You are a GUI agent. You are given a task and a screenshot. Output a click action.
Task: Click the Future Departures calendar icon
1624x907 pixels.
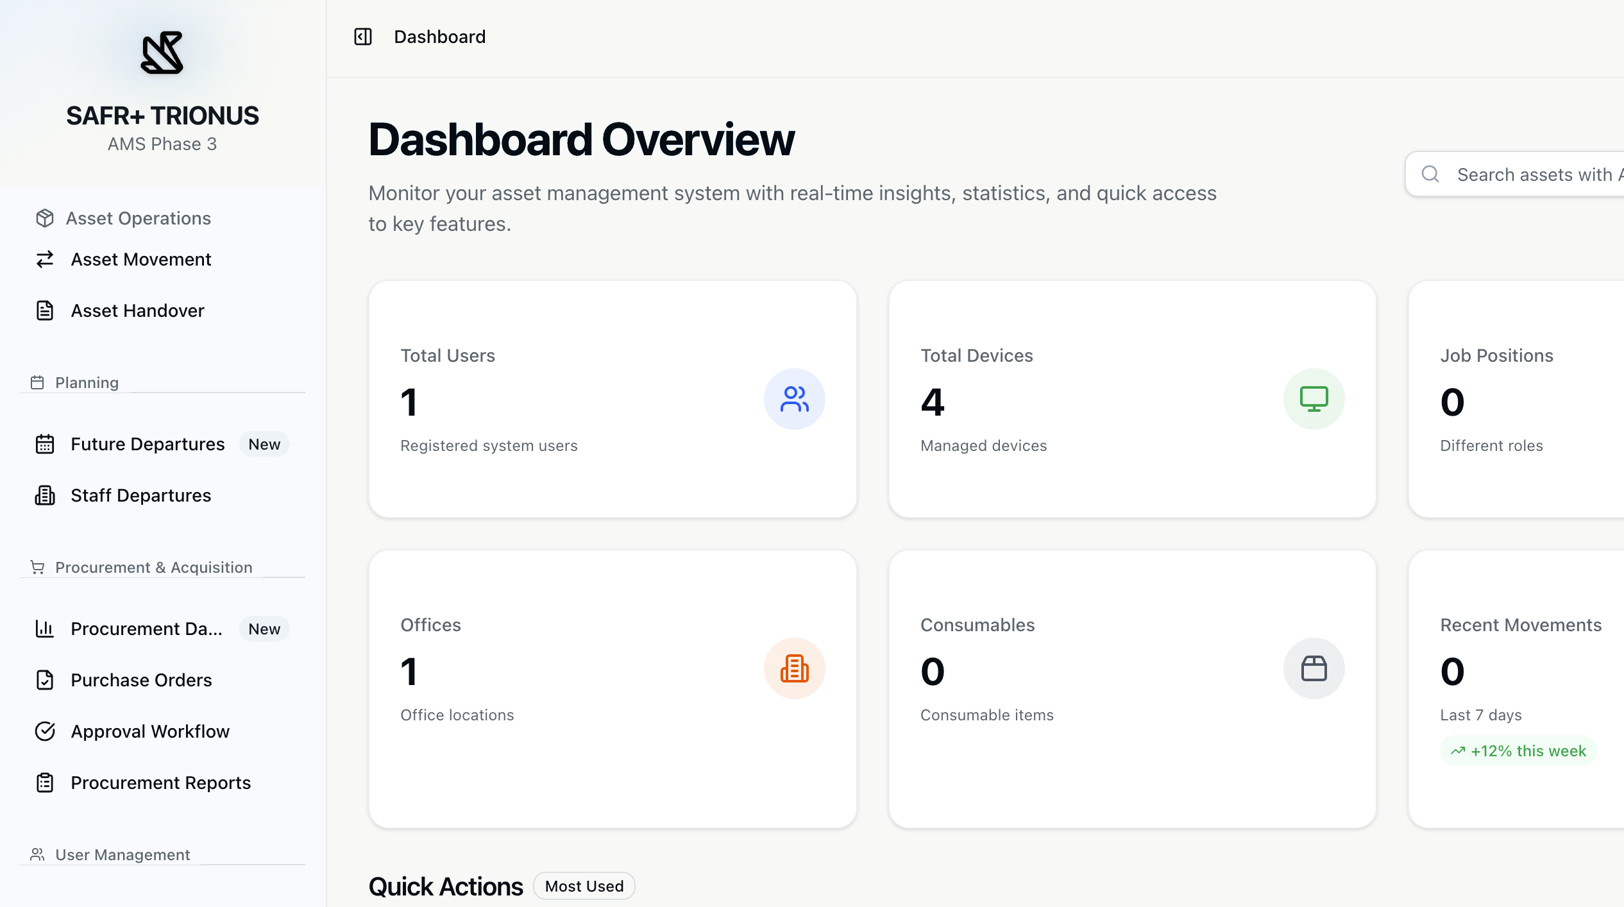pos(44,444)
